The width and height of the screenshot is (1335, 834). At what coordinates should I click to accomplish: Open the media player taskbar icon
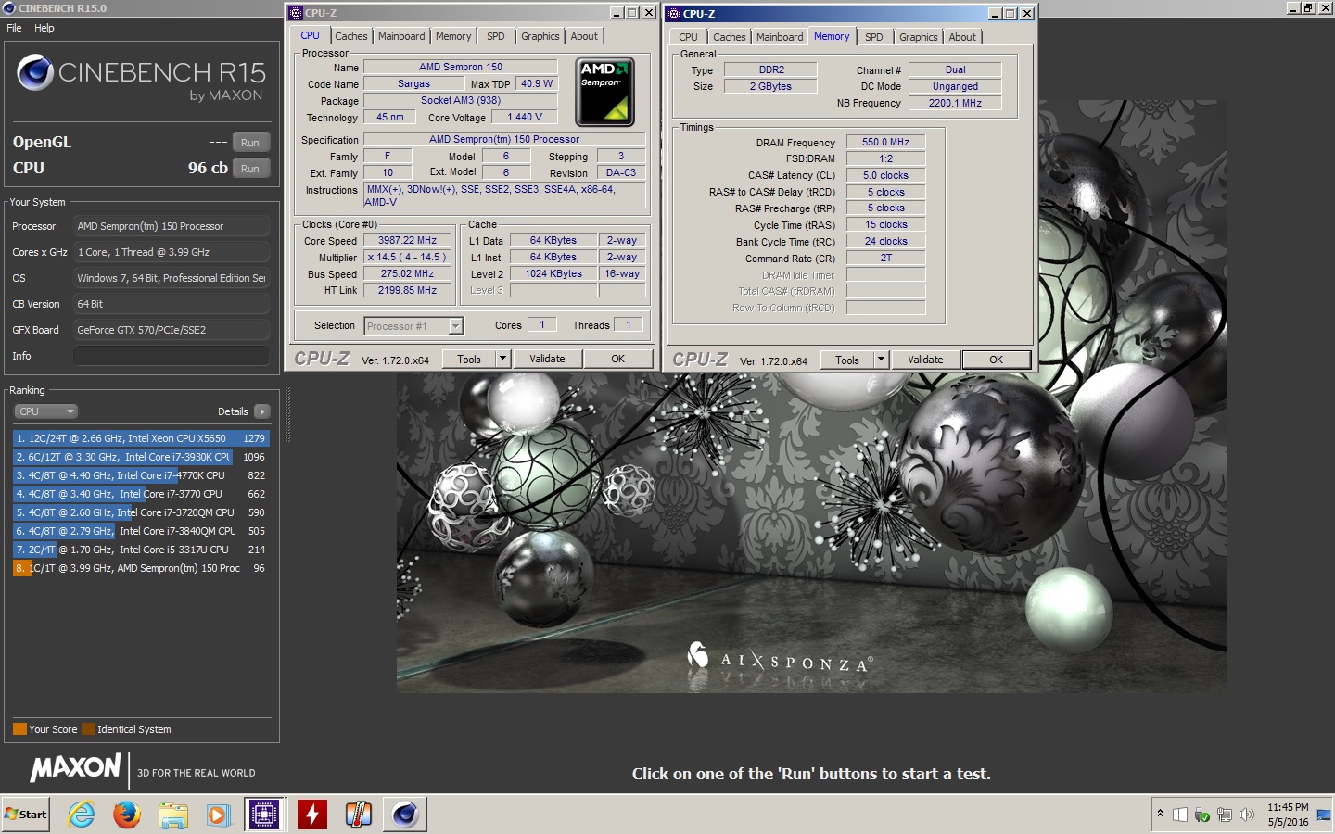pos(219,815)
